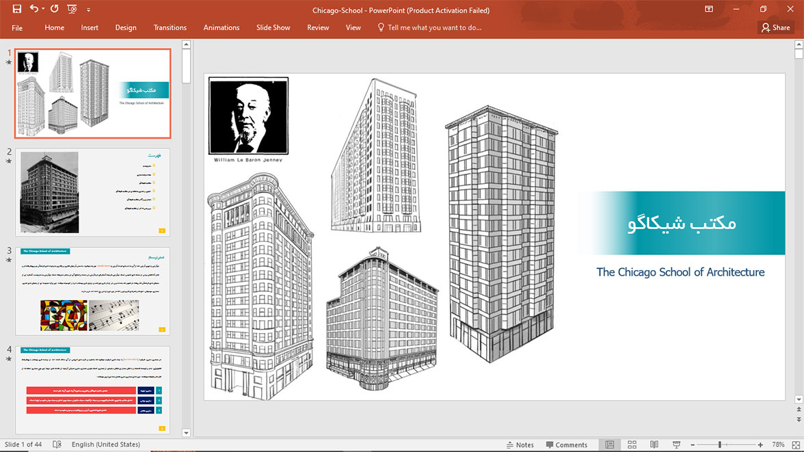Viewport: 804px width, 452px height.
Task: Select slide 1 thumbnail
Action: [93, 94]
